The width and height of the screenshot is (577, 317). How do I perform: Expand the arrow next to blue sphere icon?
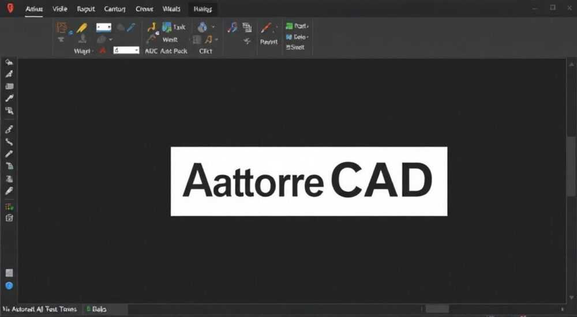(213, 27)
